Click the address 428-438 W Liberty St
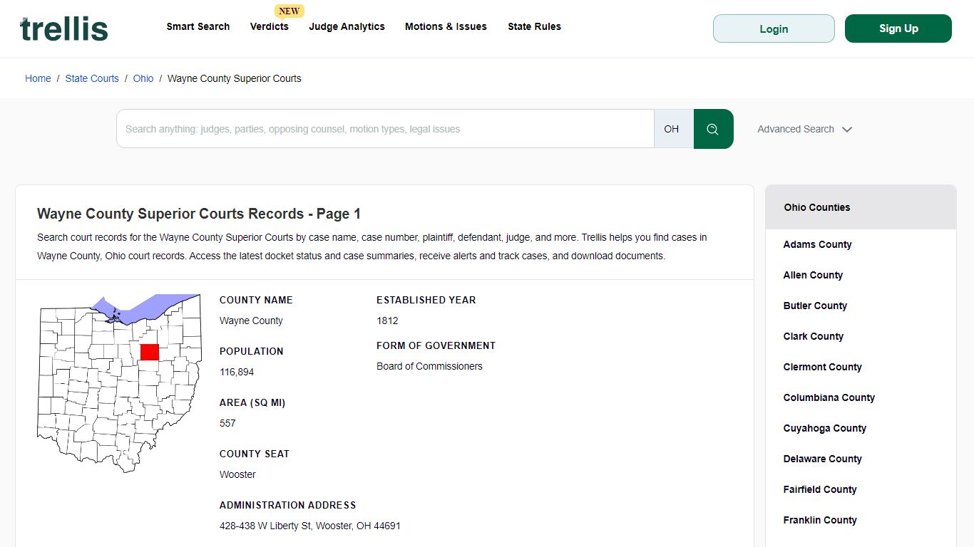Screen dimensions: 974x547 pos(310,526)
